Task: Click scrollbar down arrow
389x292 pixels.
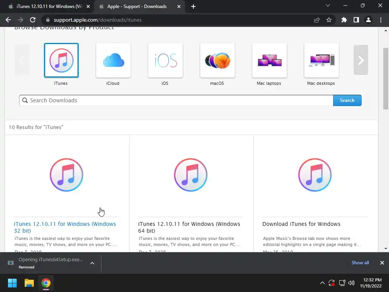Action: pos(386,249)
